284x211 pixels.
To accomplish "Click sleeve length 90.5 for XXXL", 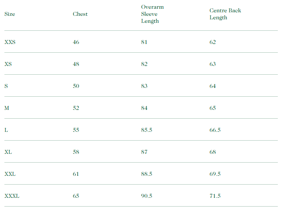I will point(147,196).
